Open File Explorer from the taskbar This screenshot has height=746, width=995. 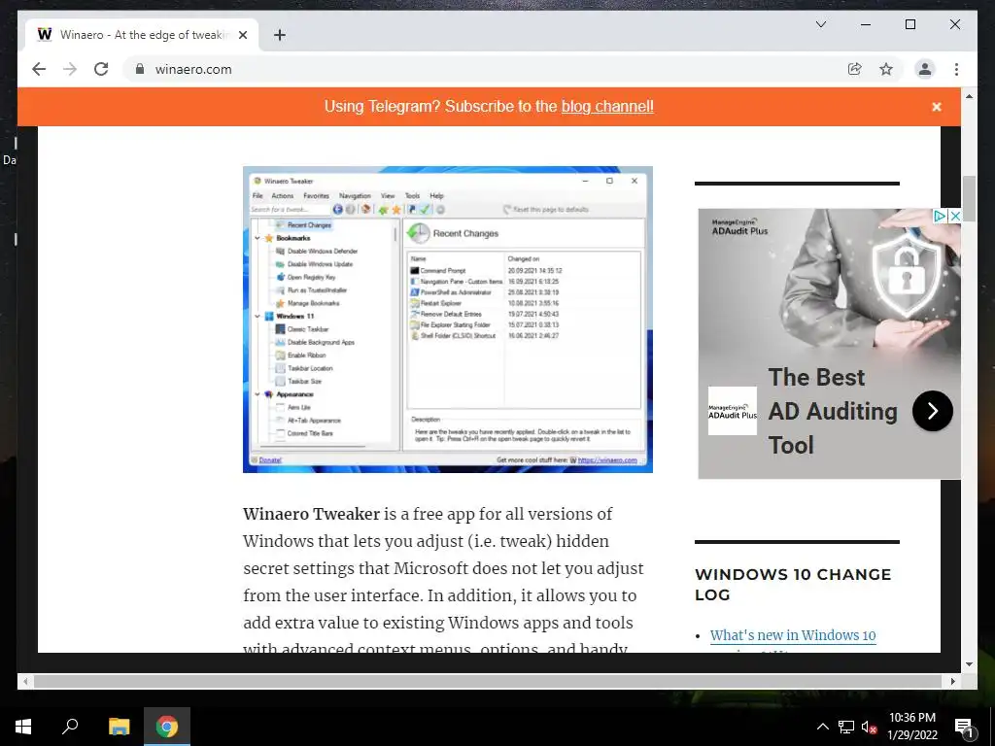coord(119,727)
